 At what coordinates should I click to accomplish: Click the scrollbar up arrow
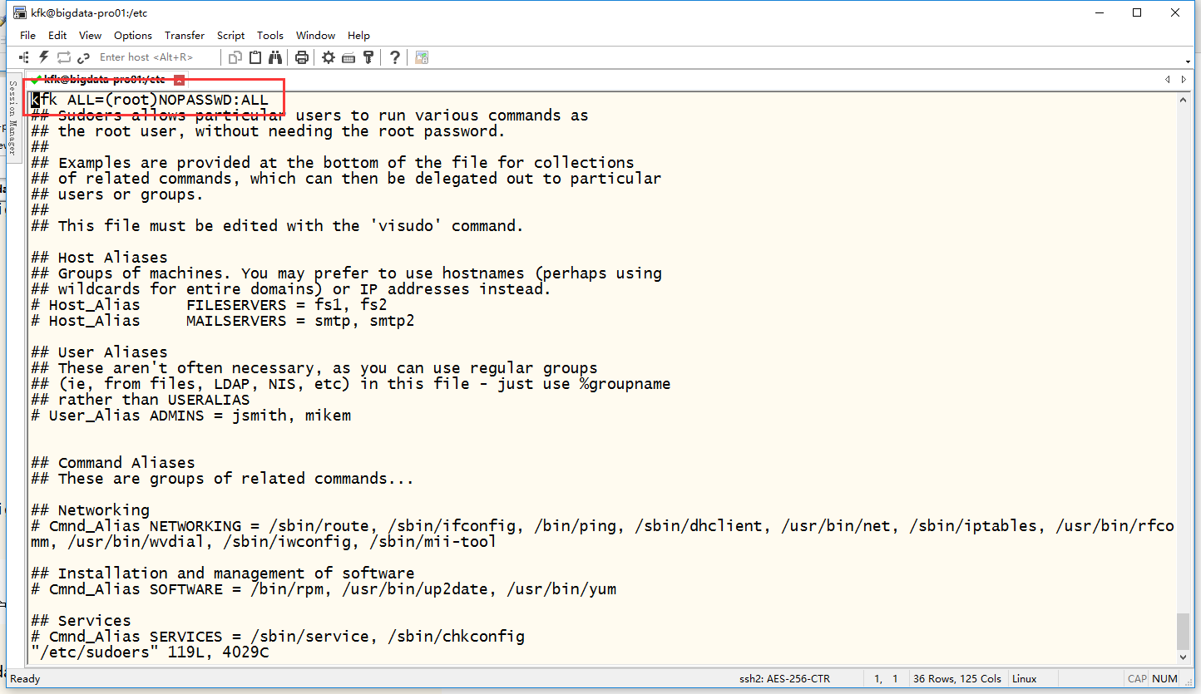(1183, 100)
